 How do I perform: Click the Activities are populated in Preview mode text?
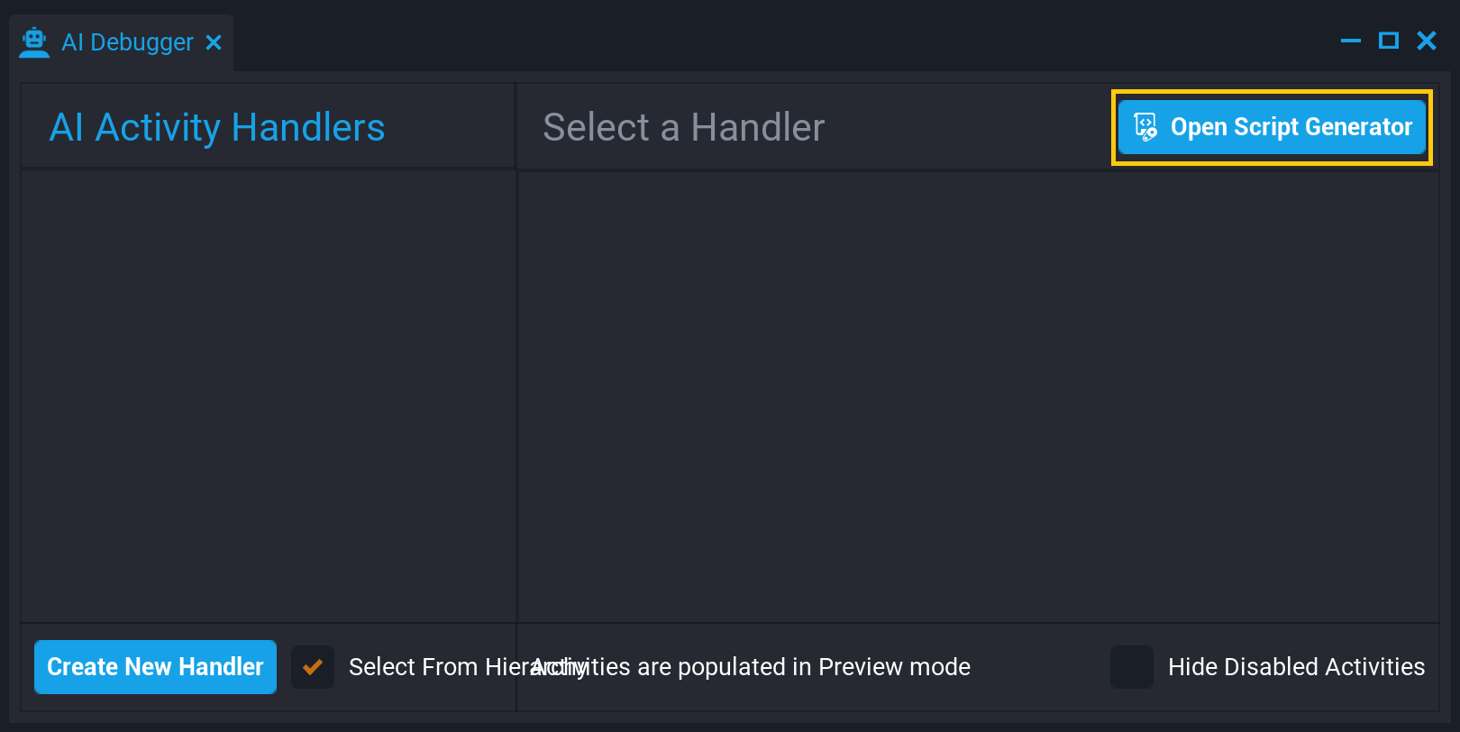coord(752,667)
